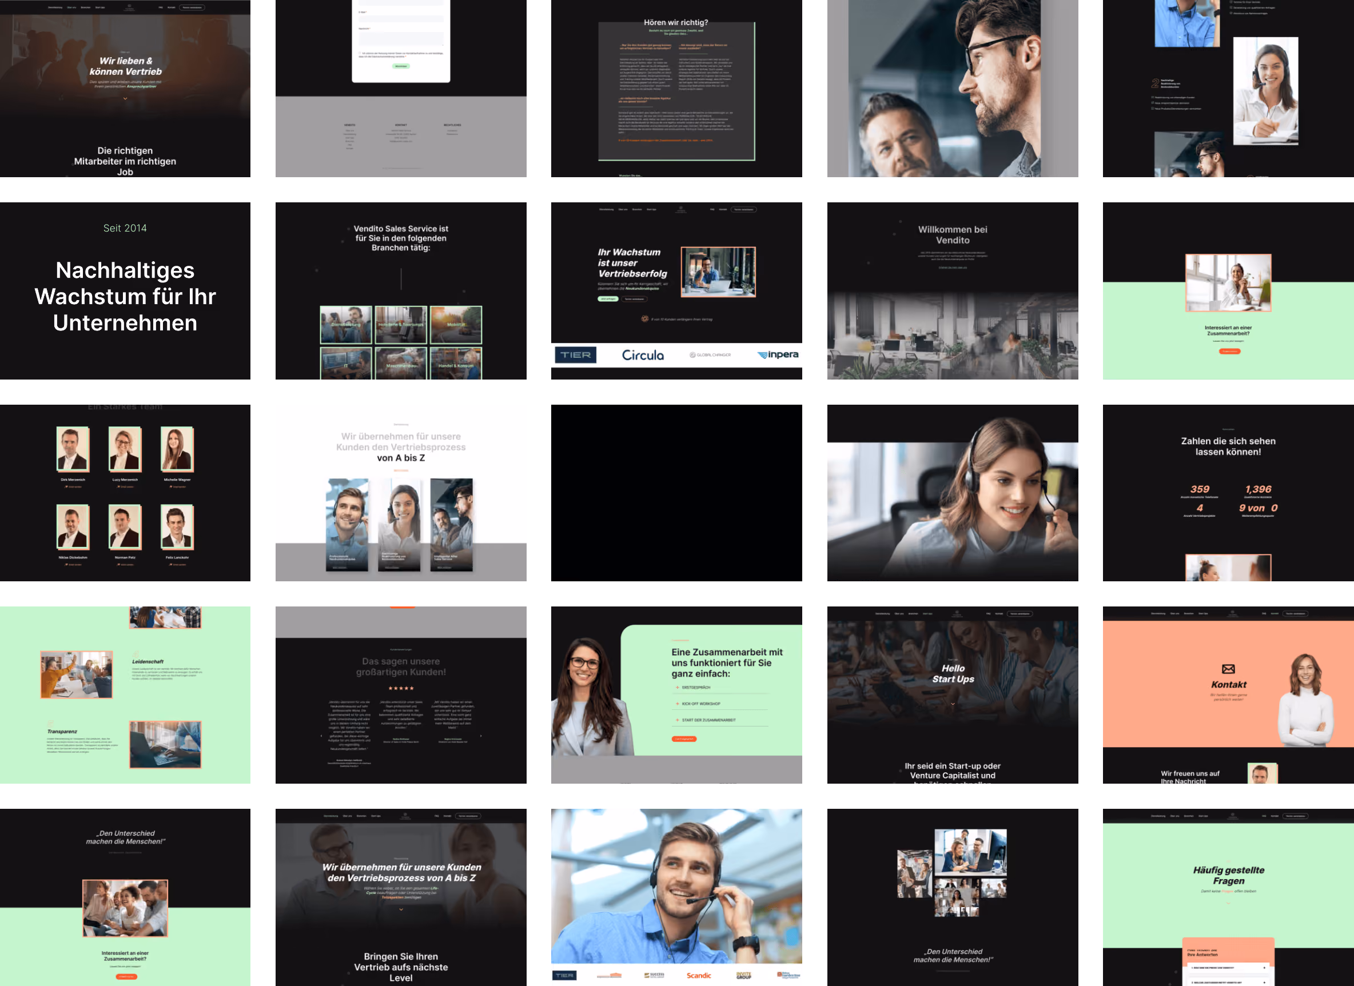Open the green Leidenschaft and Transparenz thumbnail
Screen dimensions: 1354x986
coord(125,694)
